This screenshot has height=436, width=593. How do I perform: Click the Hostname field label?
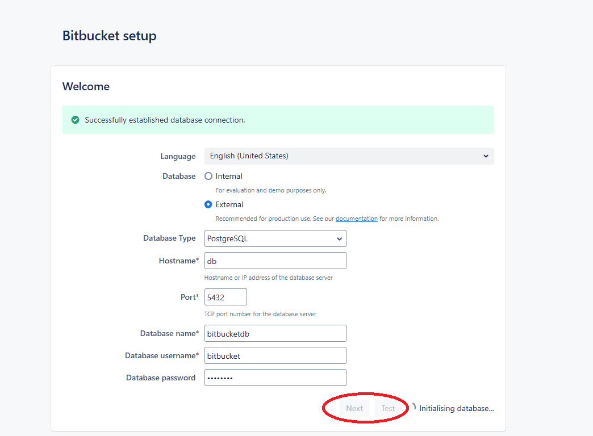[178, 261]
